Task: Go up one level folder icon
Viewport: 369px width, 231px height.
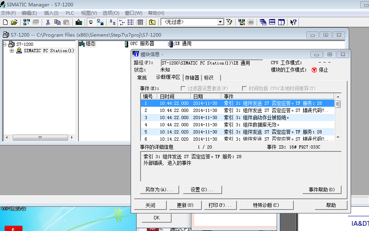Action: 152,22
